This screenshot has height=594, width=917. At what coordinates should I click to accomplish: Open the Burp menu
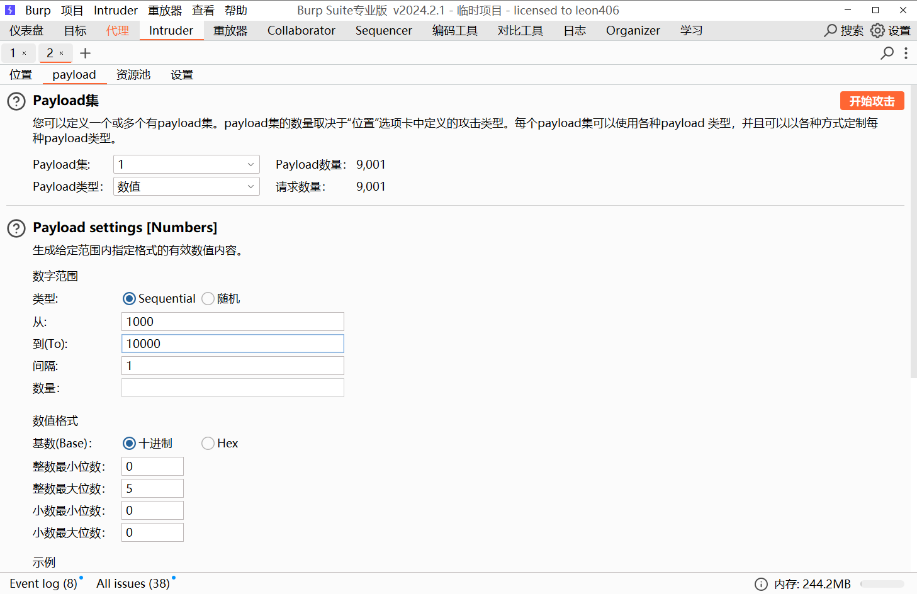click(38, 10)
